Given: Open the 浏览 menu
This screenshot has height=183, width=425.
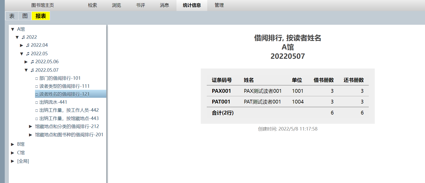Looking at the screenshot, I should [x=116, y=5].
